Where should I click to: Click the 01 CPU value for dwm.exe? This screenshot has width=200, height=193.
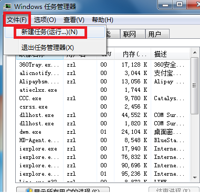[x=103, y=132]
